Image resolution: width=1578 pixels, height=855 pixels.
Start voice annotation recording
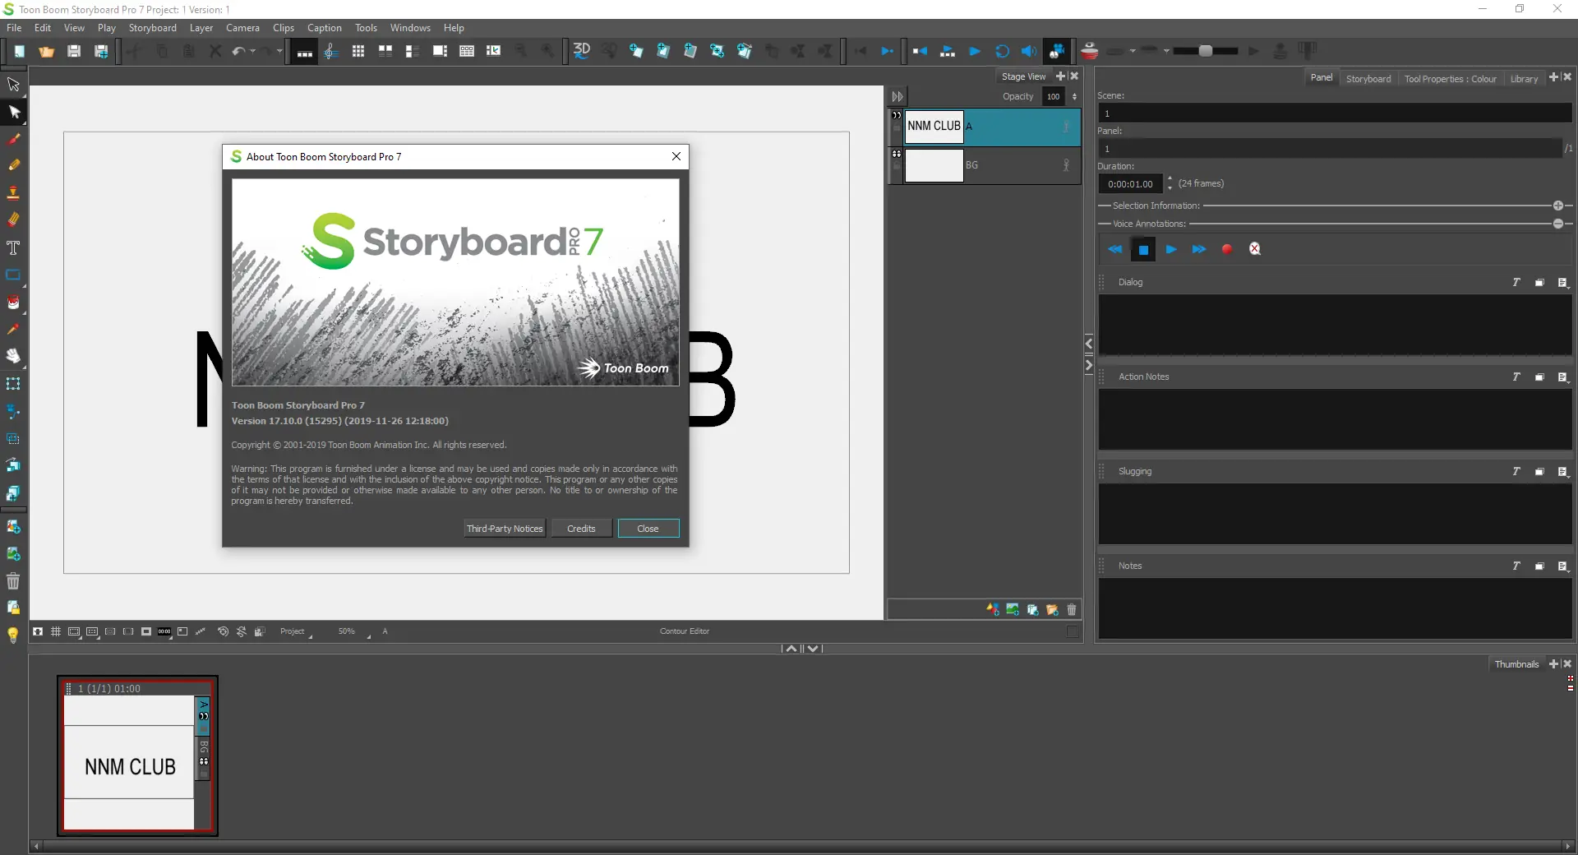pos(1226,249)
